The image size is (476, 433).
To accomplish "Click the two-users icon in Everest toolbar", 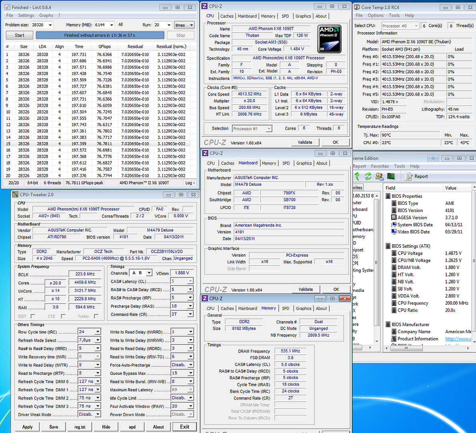I will 379,176.
